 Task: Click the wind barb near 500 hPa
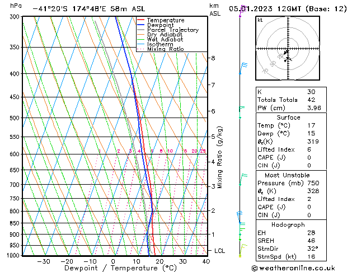pyautogui.click(x=242, y=112)
